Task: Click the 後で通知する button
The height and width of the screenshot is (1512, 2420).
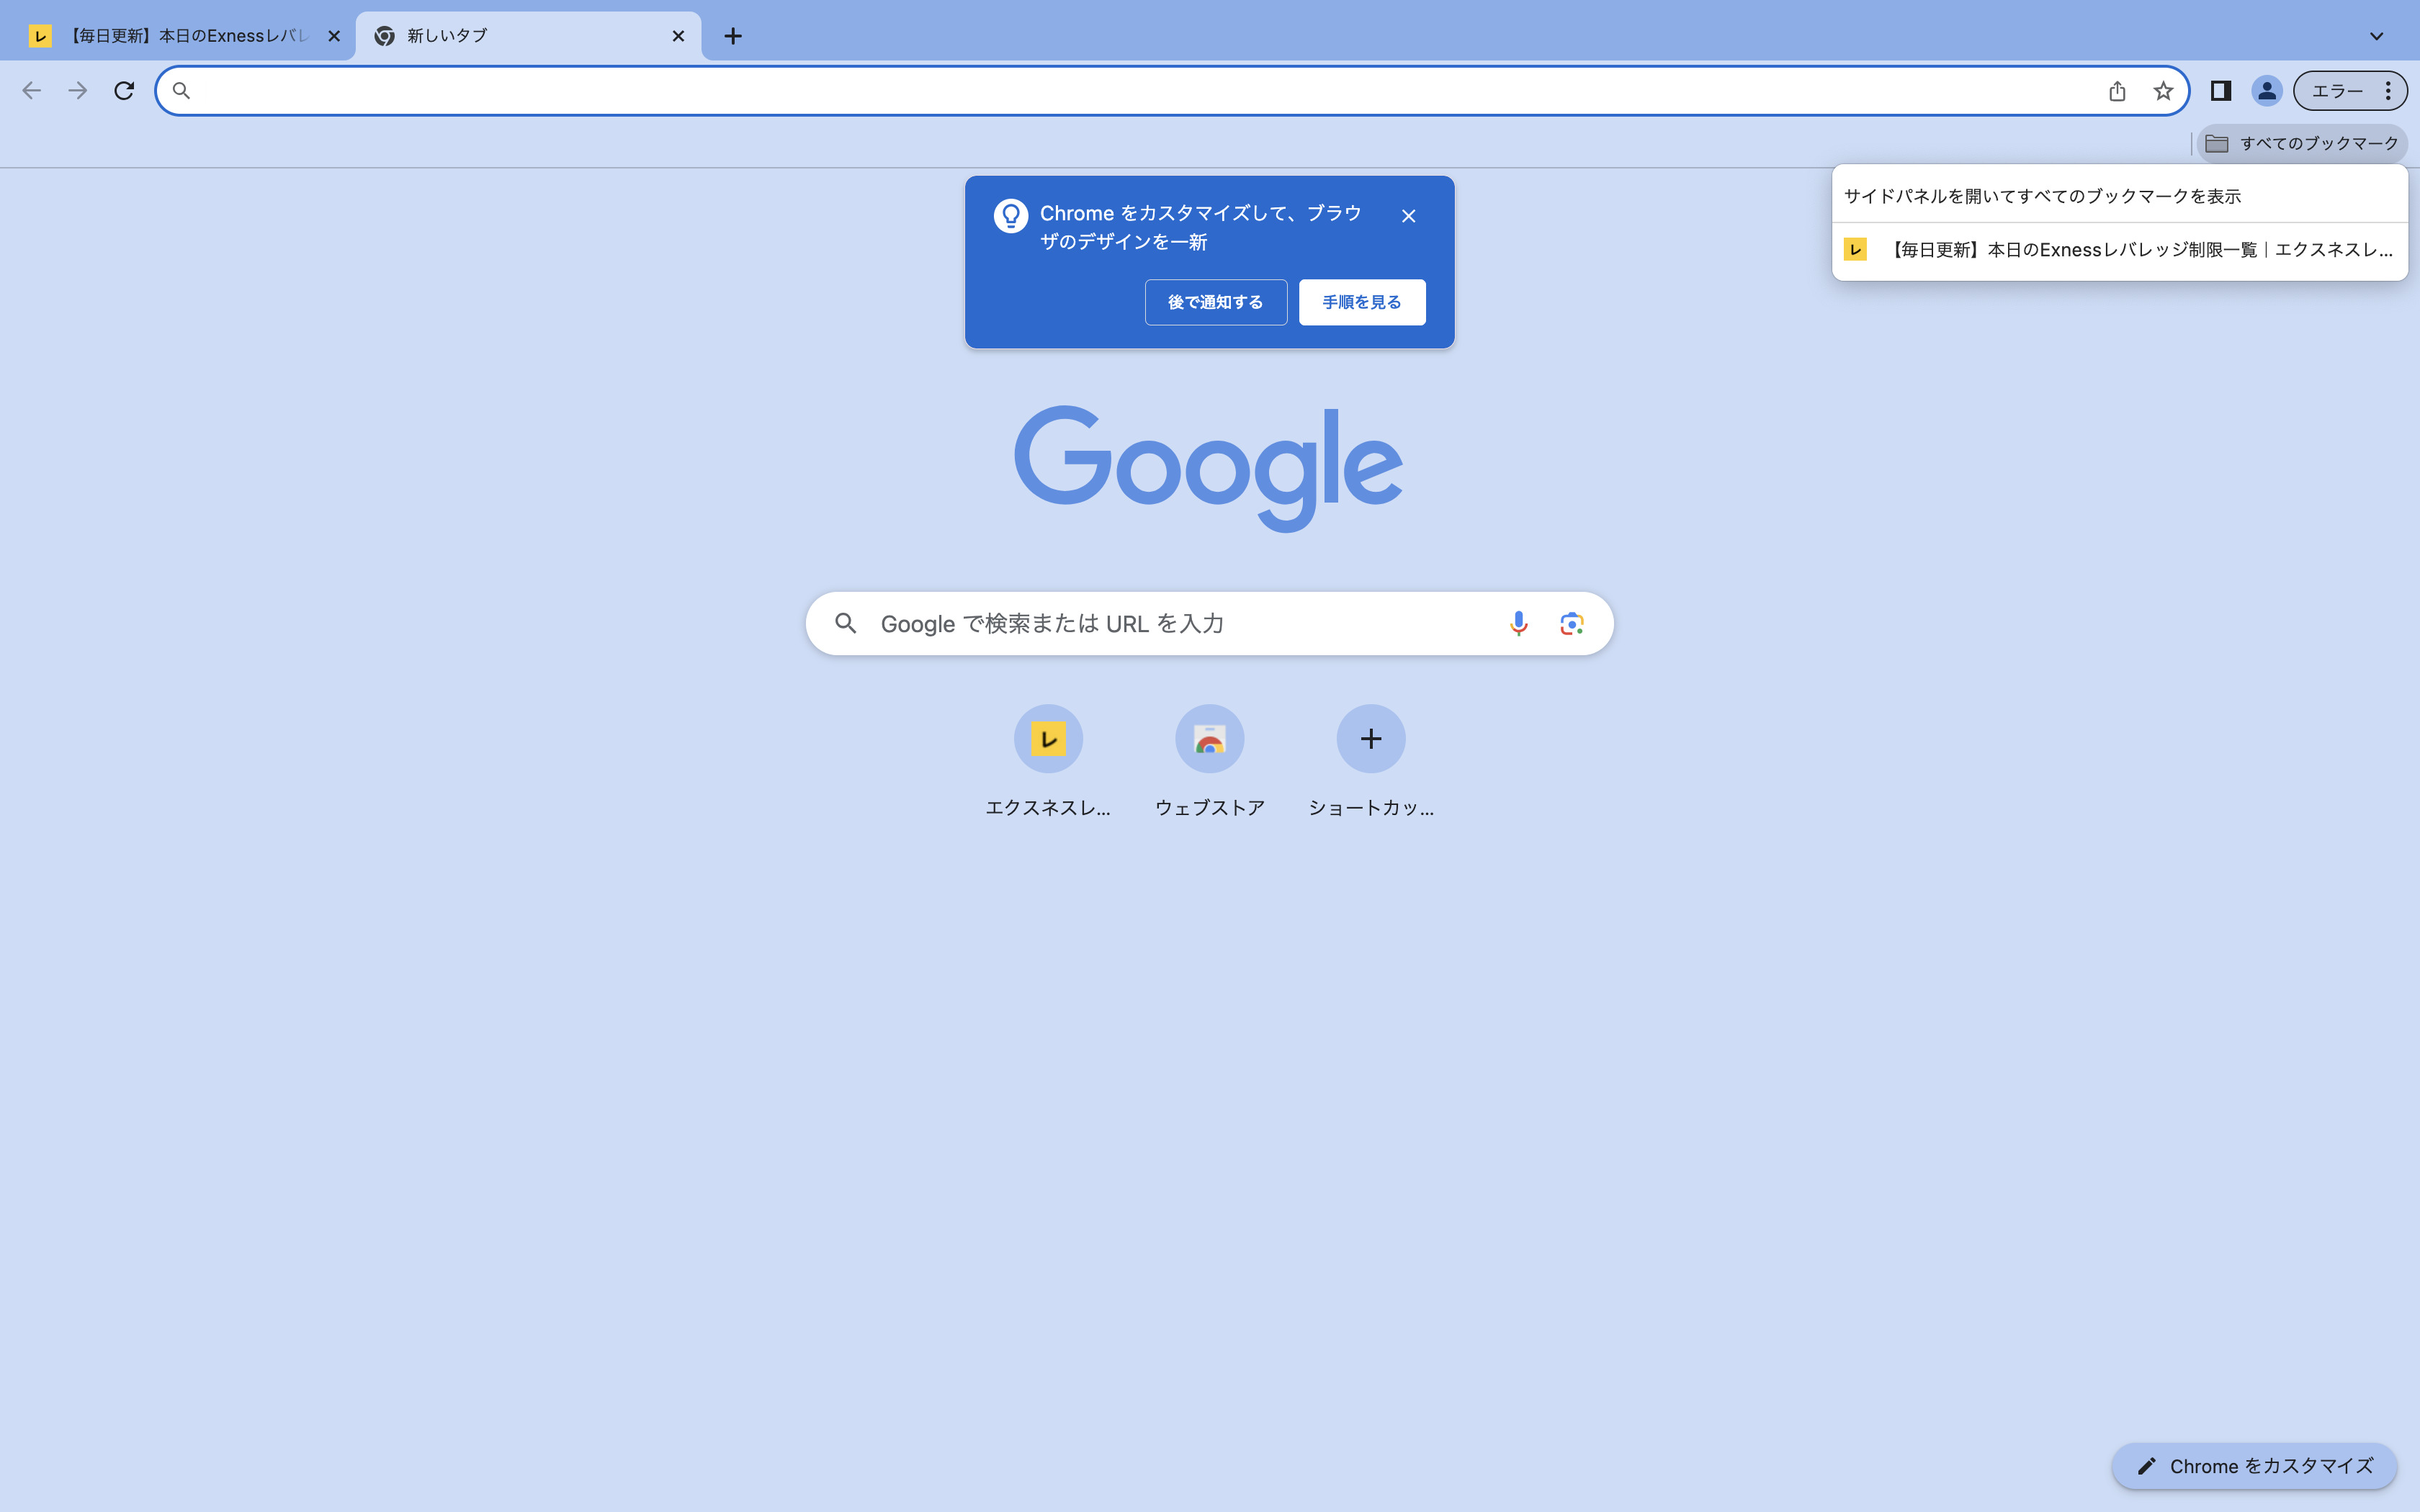Action: (x=1215, y=302)
